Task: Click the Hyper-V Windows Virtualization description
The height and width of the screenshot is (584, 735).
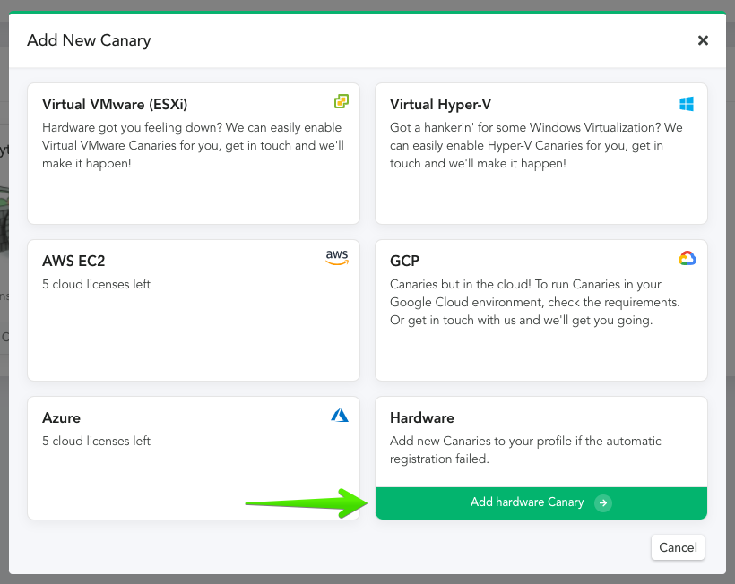Action: click(x=536, y=146)
